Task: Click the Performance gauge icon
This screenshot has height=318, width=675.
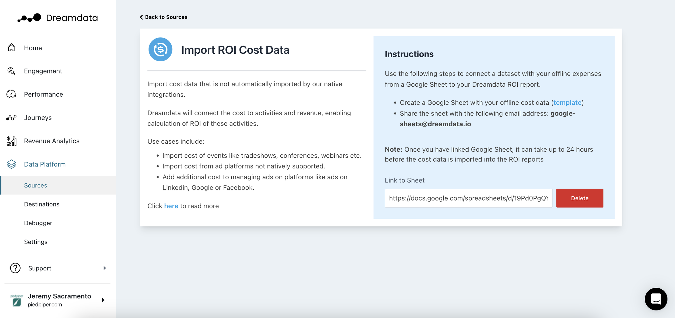Action: (x=11, y=94)
